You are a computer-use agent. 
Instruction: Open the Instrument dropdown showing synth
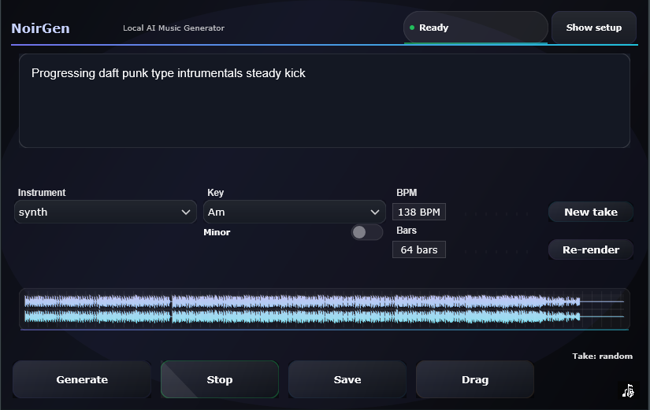coord(106,212)
